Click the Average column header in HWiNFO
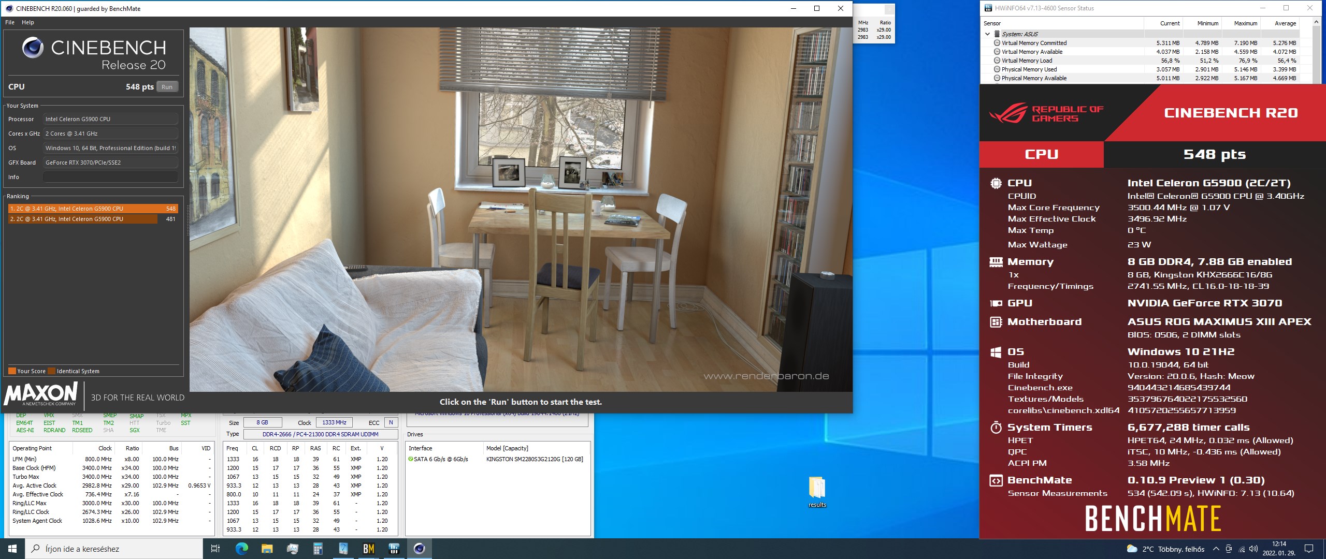 (1280, 23)
